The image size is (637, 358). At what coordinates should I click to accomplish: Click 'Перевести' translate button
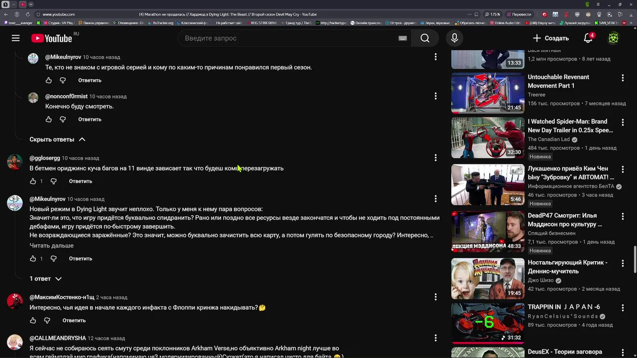pos(518,14)
